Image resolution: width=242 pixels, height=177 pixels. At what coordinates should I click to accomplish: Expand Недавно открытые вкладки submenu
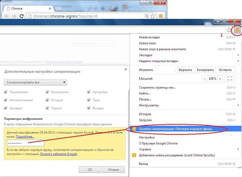[x=186, y=61]
